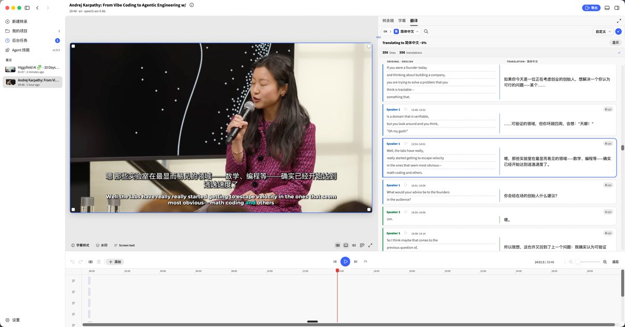
Task: Open the playback speed gauge icon
Action: [x=365, y=261]
